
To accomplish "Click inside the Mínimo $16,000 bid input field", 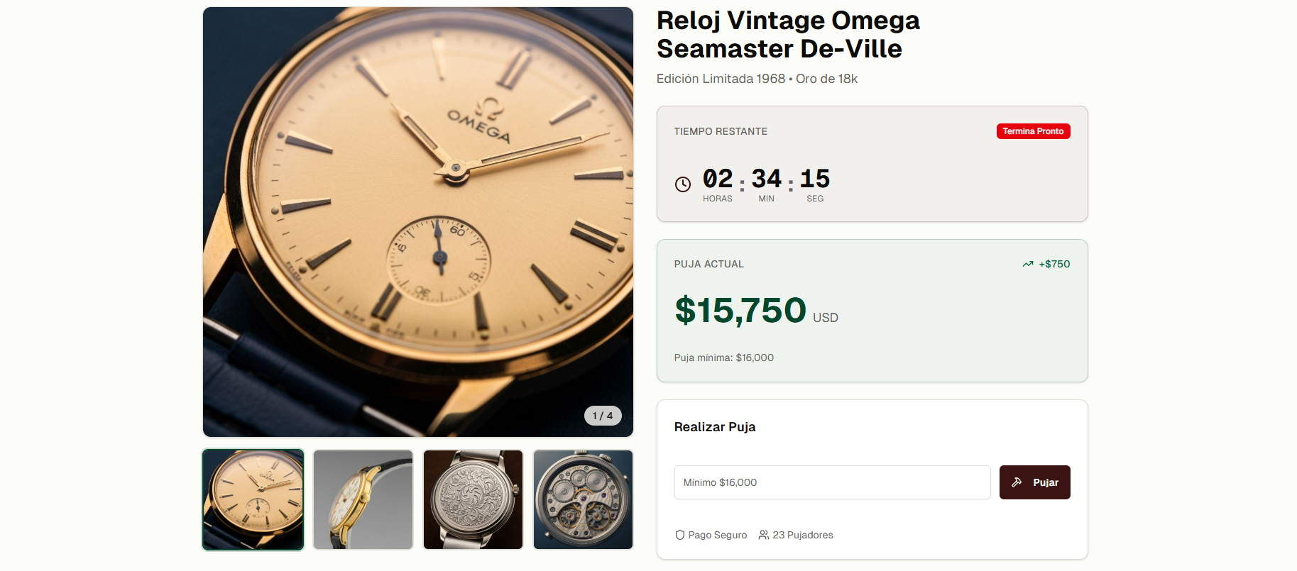I will click(831, 482).
